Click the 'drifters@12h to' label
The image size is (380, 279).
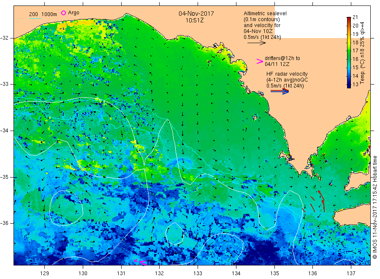282,58
